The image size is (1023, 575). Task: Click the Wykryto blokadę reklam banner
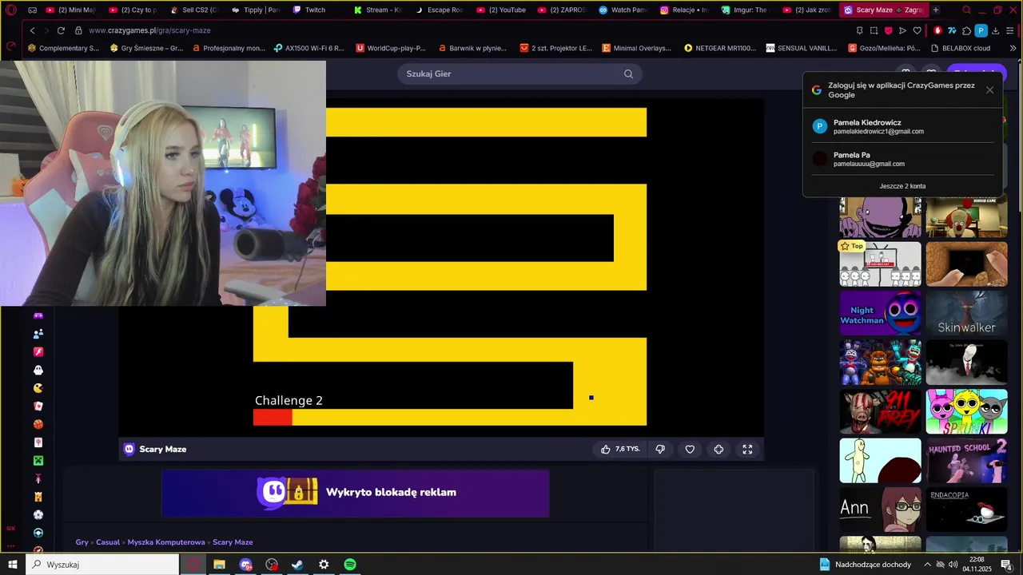[x=355, y=493]
